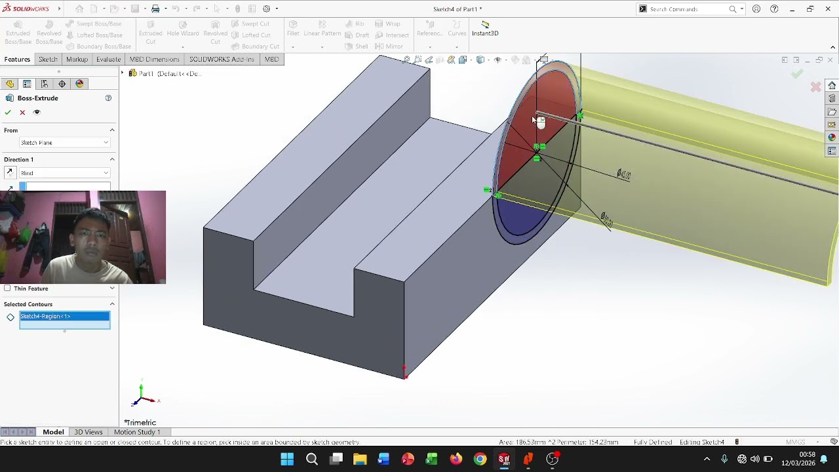Viewport: 839px width, 472px height.
Task: Switch to the Sketch ribbon tab
Action: (48, 60)
